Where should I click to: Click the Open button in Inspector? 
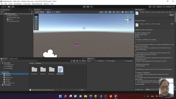[x=171, y=15]
